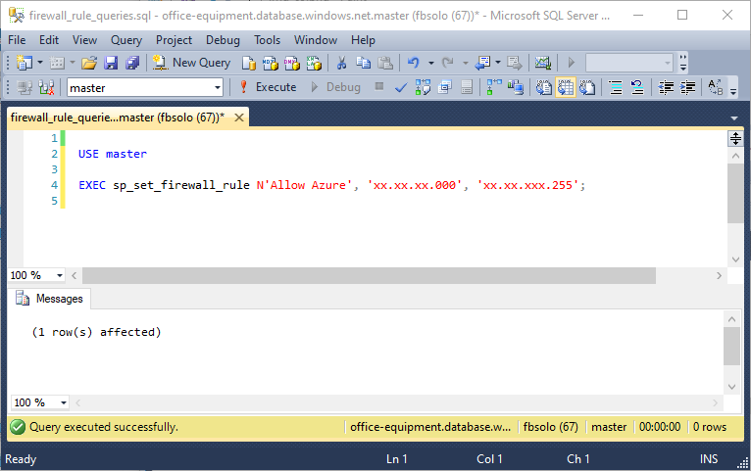This screenshot has width=751, height=471.
Task: Specify values for template parameters
Action: pyautogui.click(x=715, y=87)
